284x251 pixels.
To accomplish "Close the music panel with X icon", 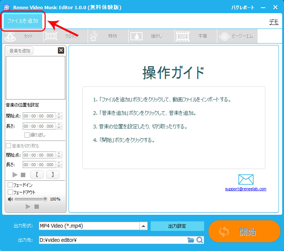I will pyautogui.click(x=61, y=50).
